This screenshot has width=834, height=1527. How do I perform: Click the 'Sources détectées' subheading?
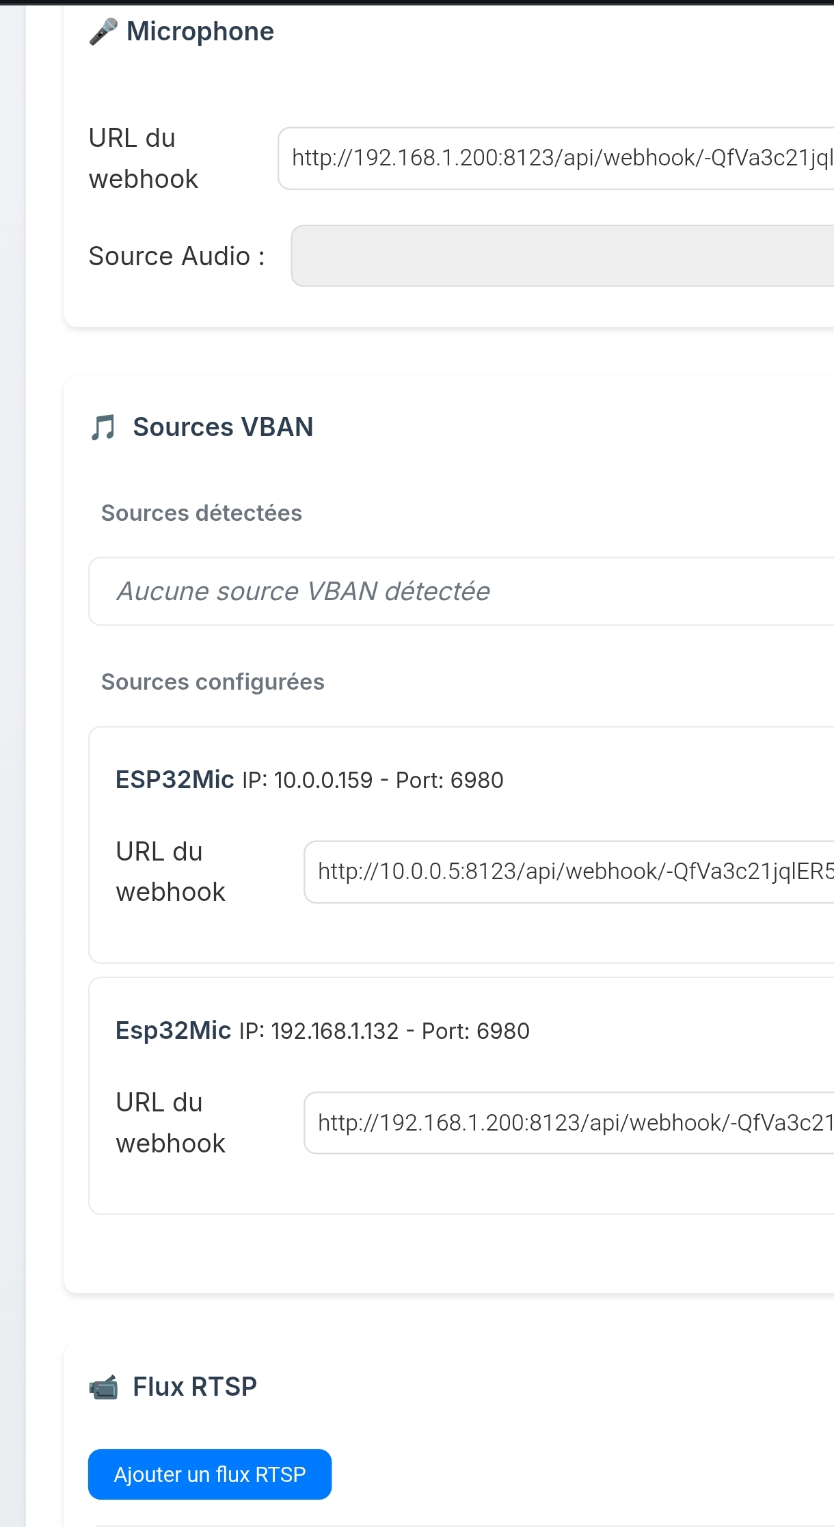click(202, 513)
